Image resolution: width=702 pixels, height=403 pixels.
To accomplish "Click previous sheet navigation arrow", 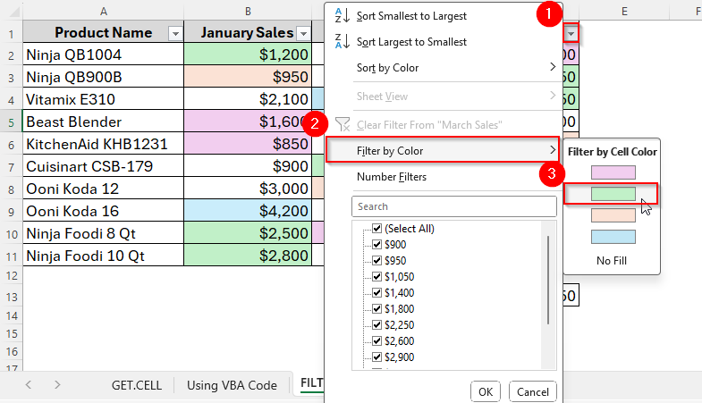I will [x=29, y=385].
